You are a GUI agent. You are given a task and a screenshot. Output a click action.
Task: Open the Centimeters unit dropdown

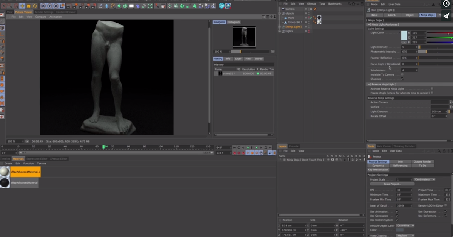point(424,179)
